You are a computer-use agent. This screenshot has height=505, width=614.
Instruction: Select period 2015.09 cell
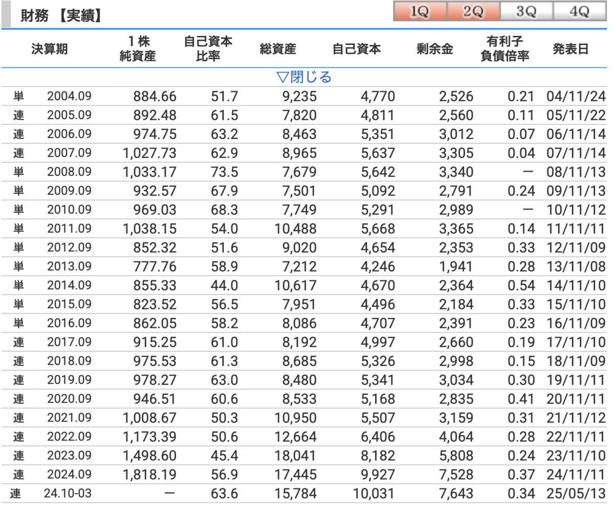pyautogui.click(x=69, y=304)
